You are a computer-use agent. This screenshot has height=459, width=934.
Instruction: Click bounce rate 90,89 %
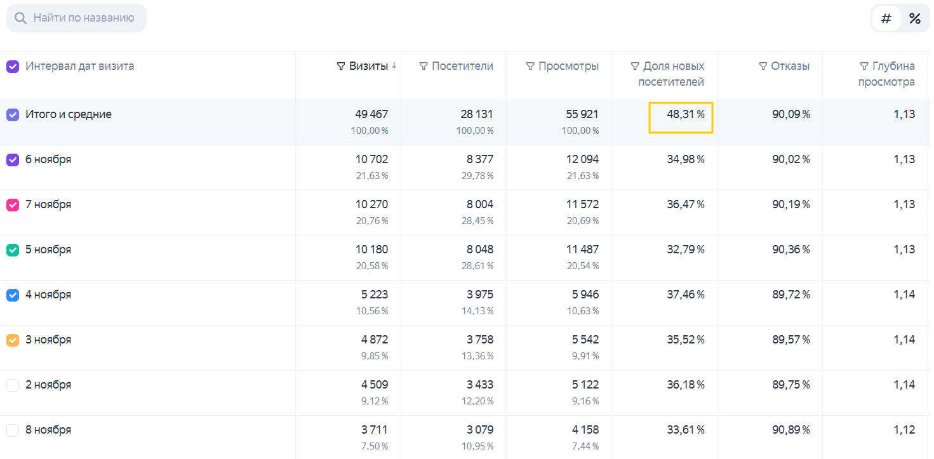pos(791,430)
